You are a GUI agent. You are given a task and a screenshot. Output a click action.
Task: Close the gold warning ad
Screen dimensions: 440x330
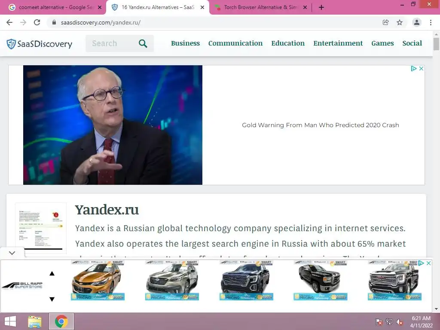click(421, 68)
